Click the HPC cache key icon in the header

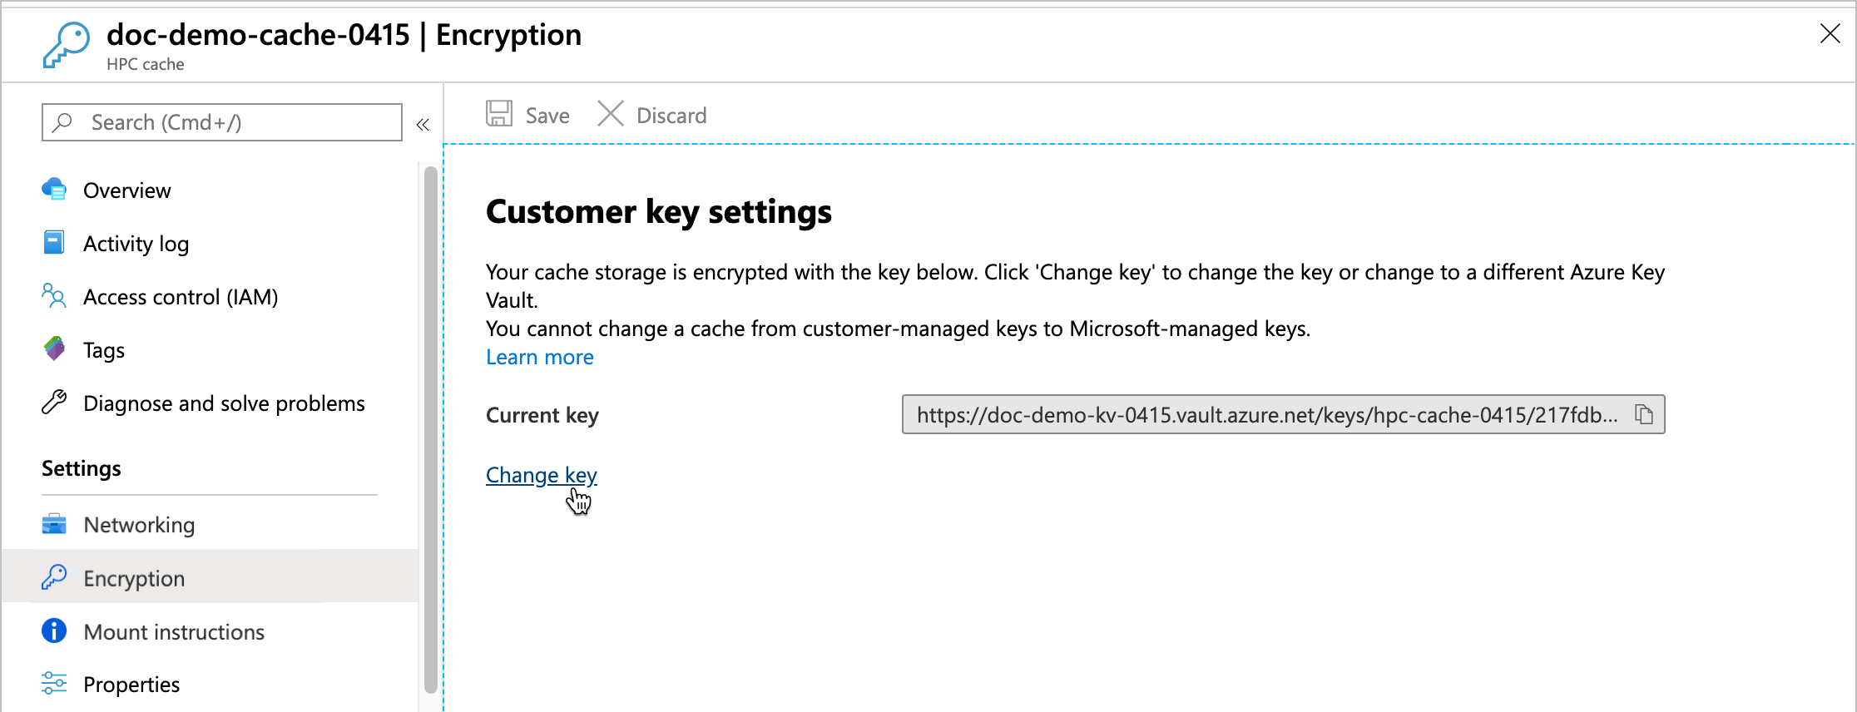tap(67, 43)
